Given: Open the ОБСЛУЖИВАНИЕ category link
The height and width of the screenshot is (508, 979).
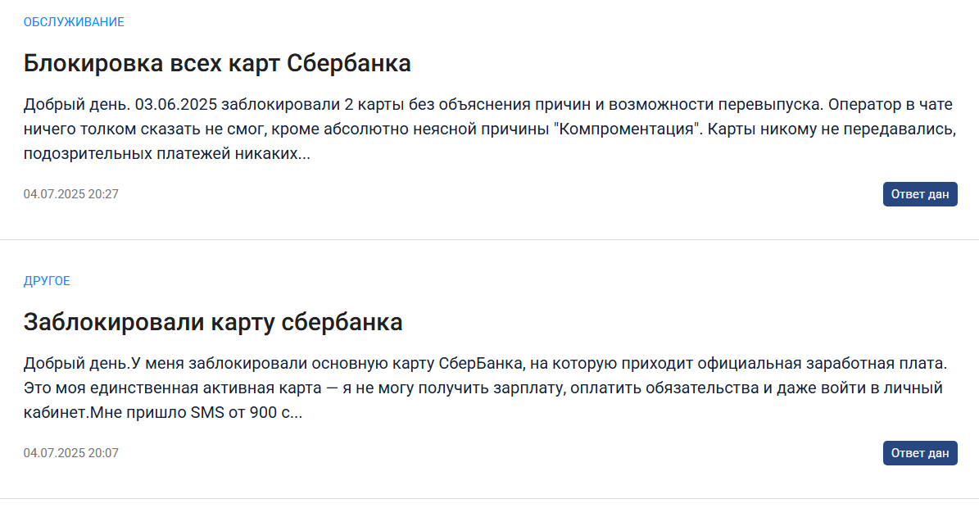Looking at the screenshot, I should [74, 22].
